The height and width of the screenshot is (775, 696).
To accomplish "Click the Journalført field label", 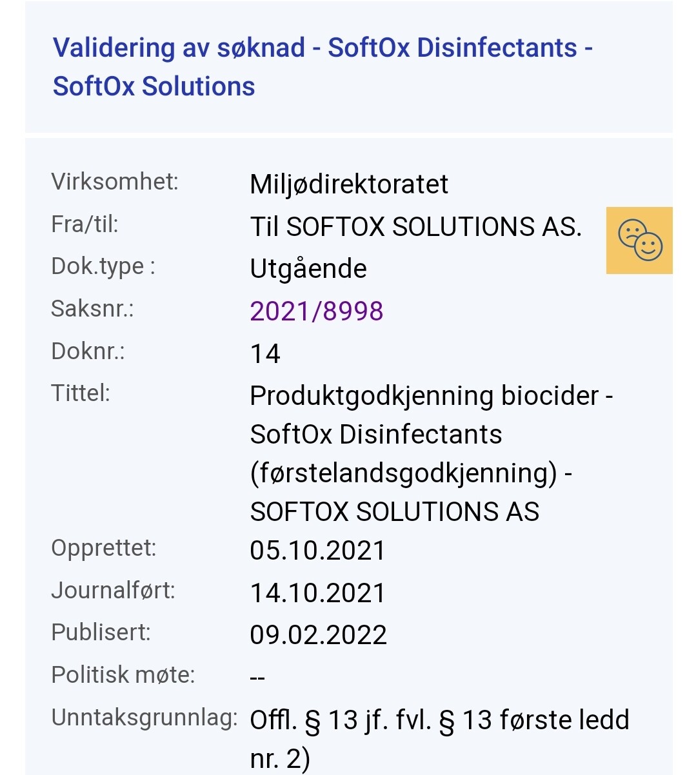I will [114, 590].
